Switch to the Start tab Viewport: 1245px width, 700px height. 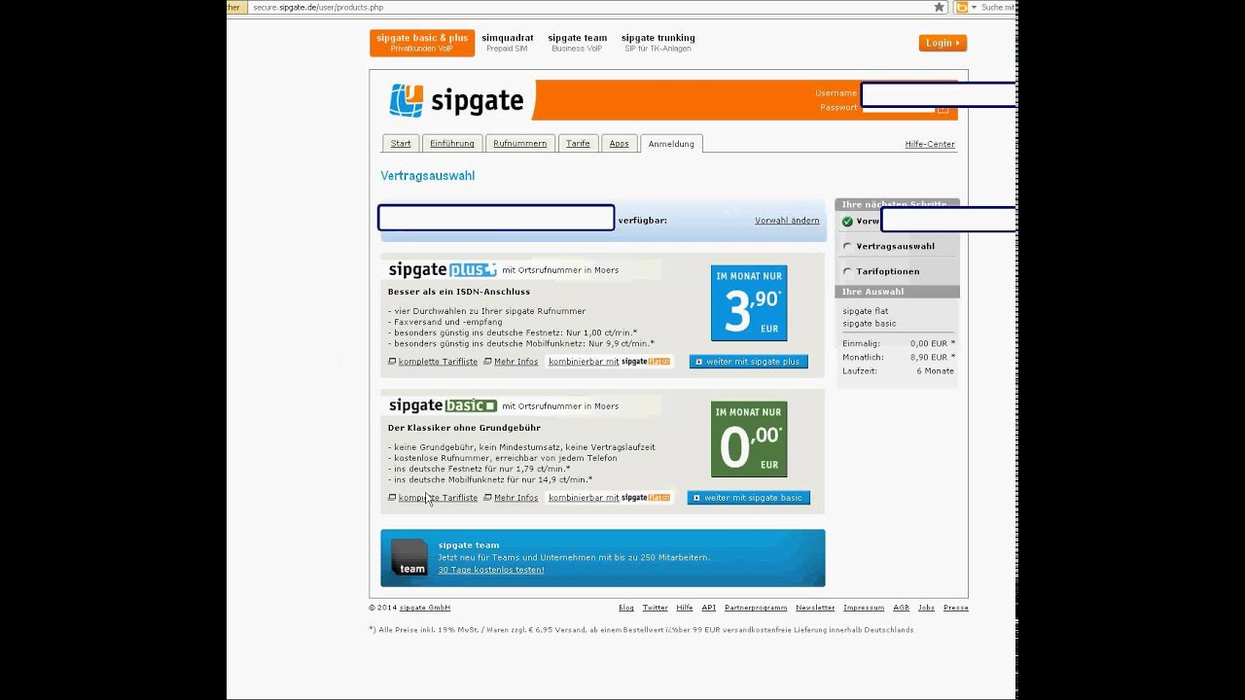coord(401,144)
